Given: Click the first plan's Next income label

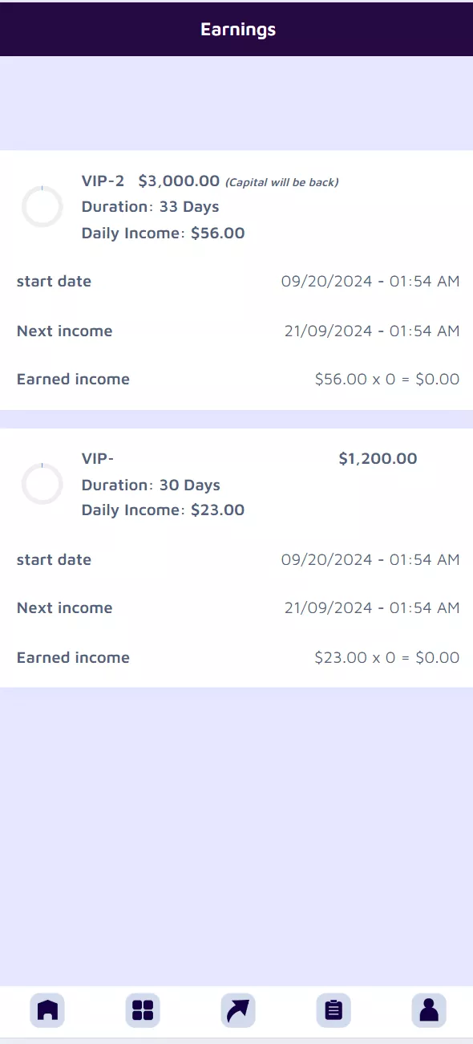Looking at the screenshot, I should point(65,331).
